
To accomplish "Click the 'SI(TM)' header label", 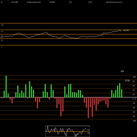I will pyautogui.click(x=52, y=2).
